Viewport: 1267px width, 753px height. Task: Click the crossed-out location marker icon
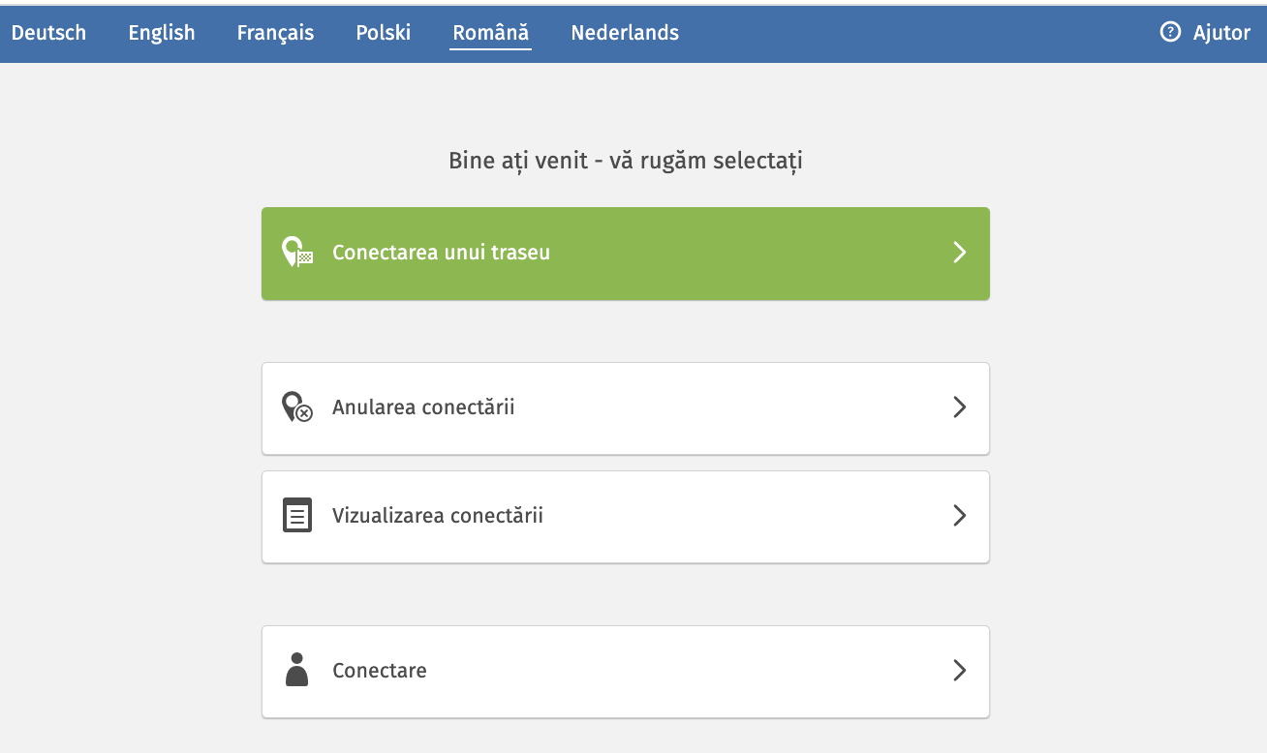(296, 407)
